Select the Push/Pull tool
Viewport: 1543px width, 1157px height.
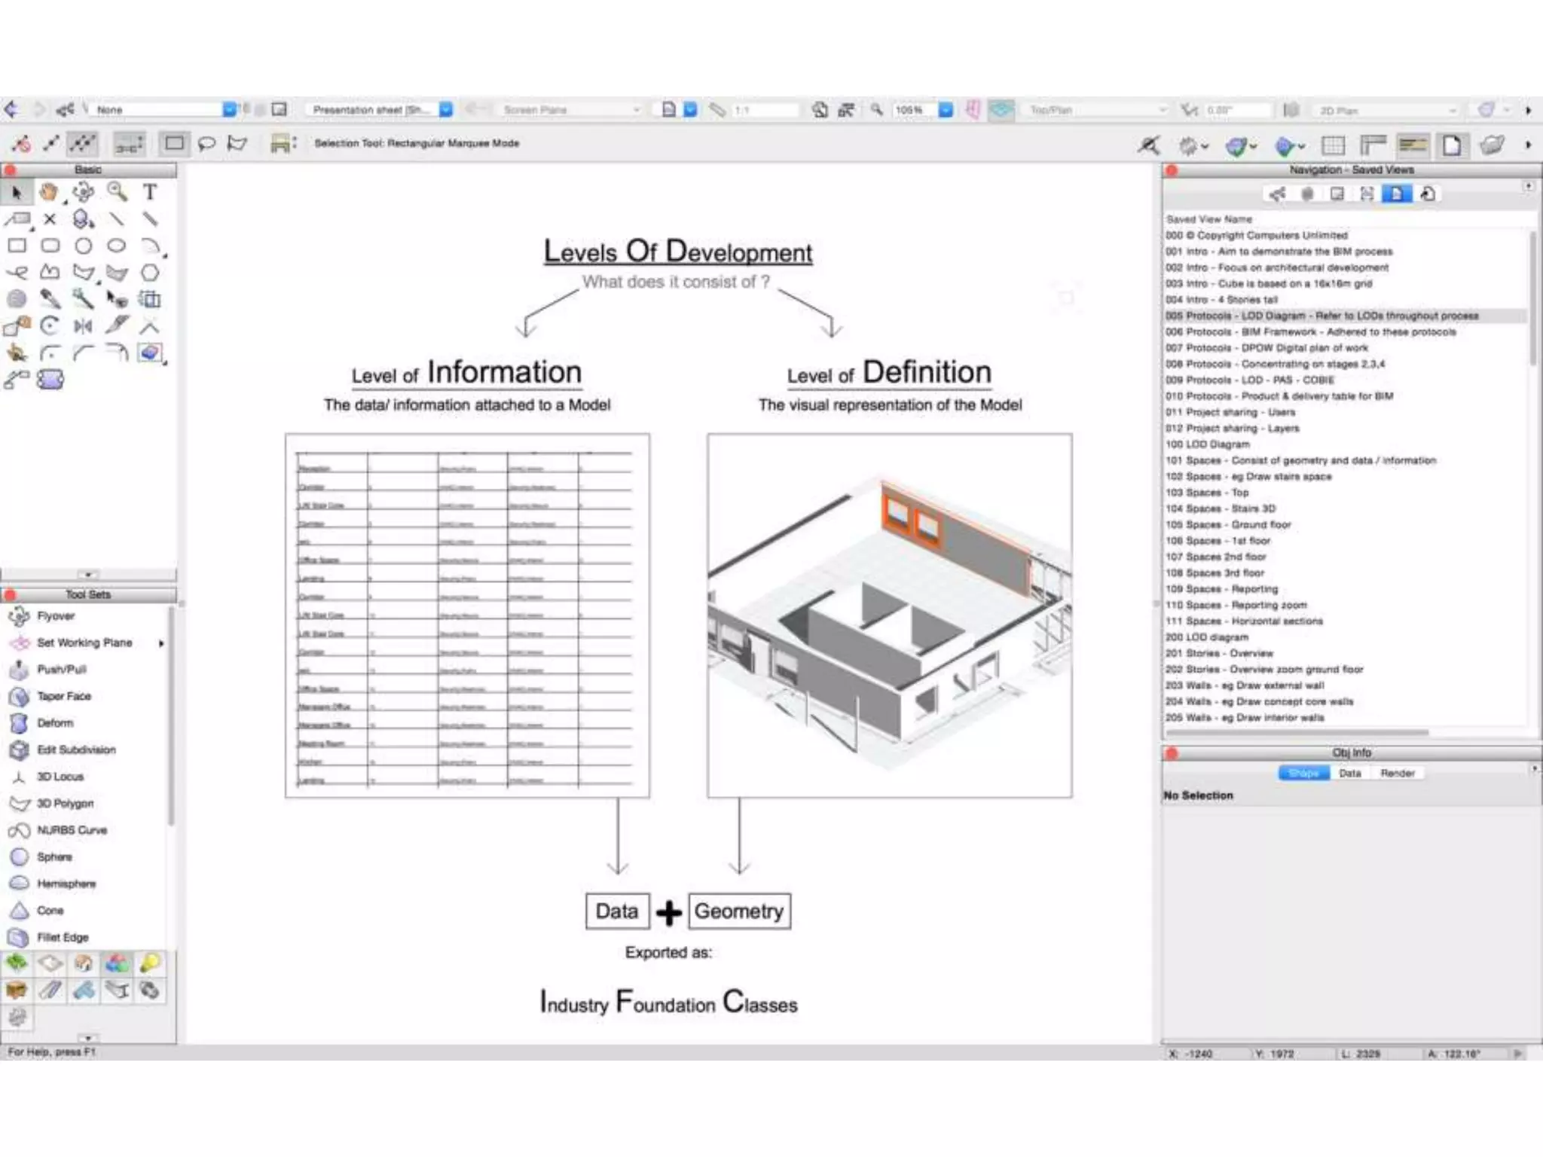point(60,669)
